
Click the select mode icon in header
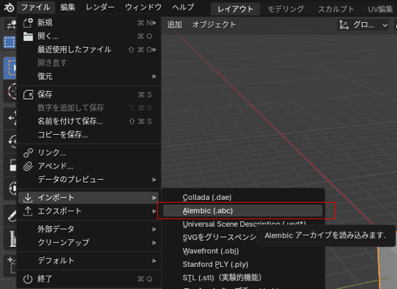10,42
